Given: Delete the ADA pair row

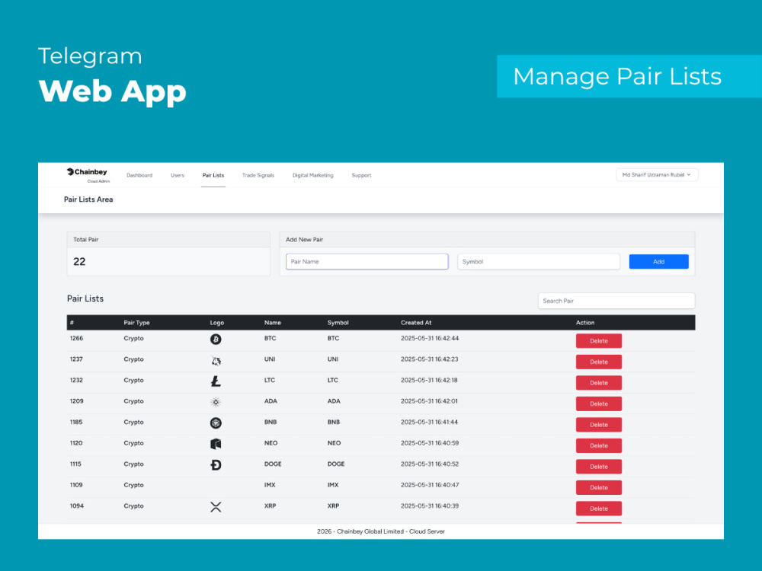Looking at the screenshot, I should (599, 404).
